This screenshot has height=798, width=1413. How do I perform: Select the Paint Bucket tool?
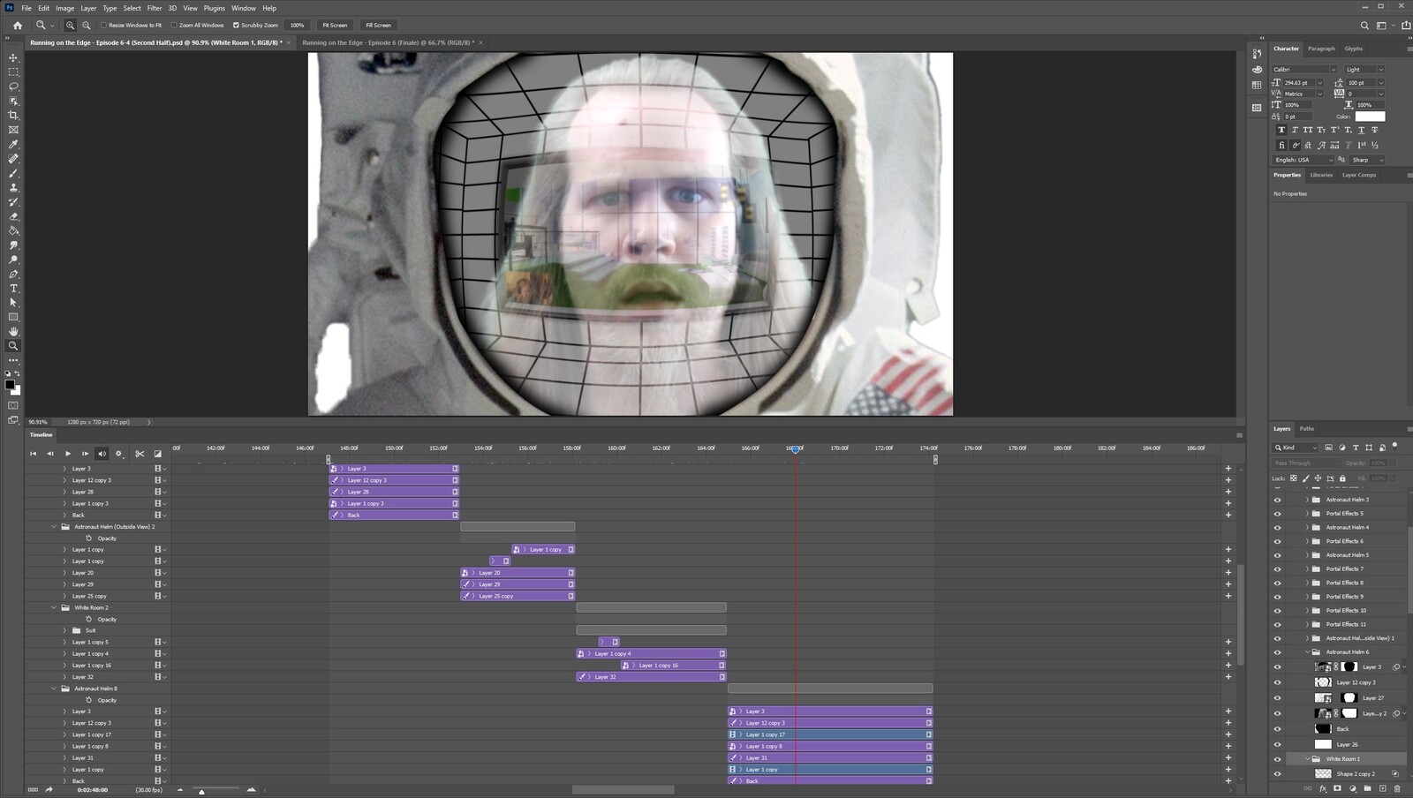click(x=13, y=230)
